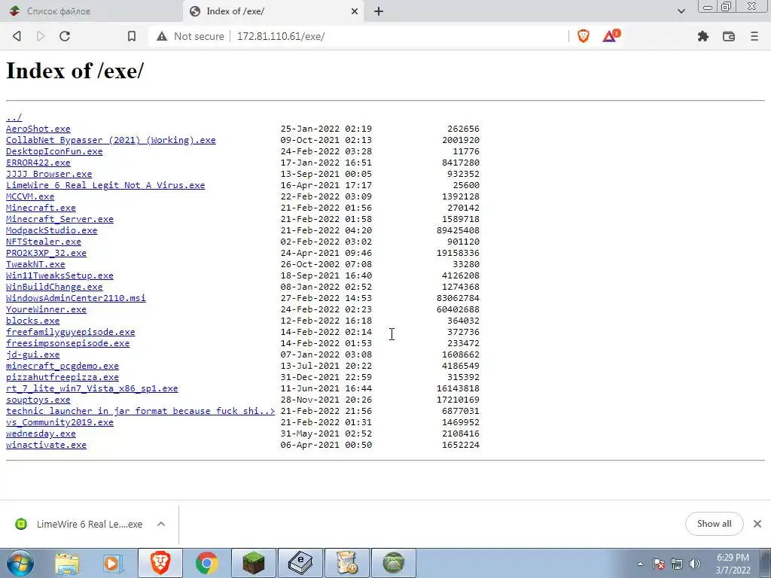771x578 pixels.
Task: Click the blocks.exe link
Action: pos(32,321)
